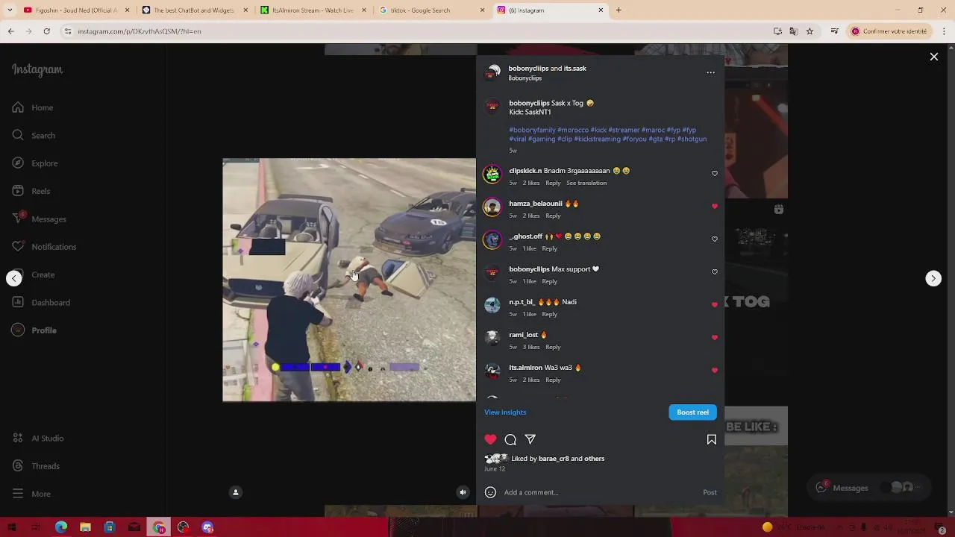The height and width of the screenshot is (537, 955).
Task: Open AI Studio in the sidebar
Action: point(38,439)
